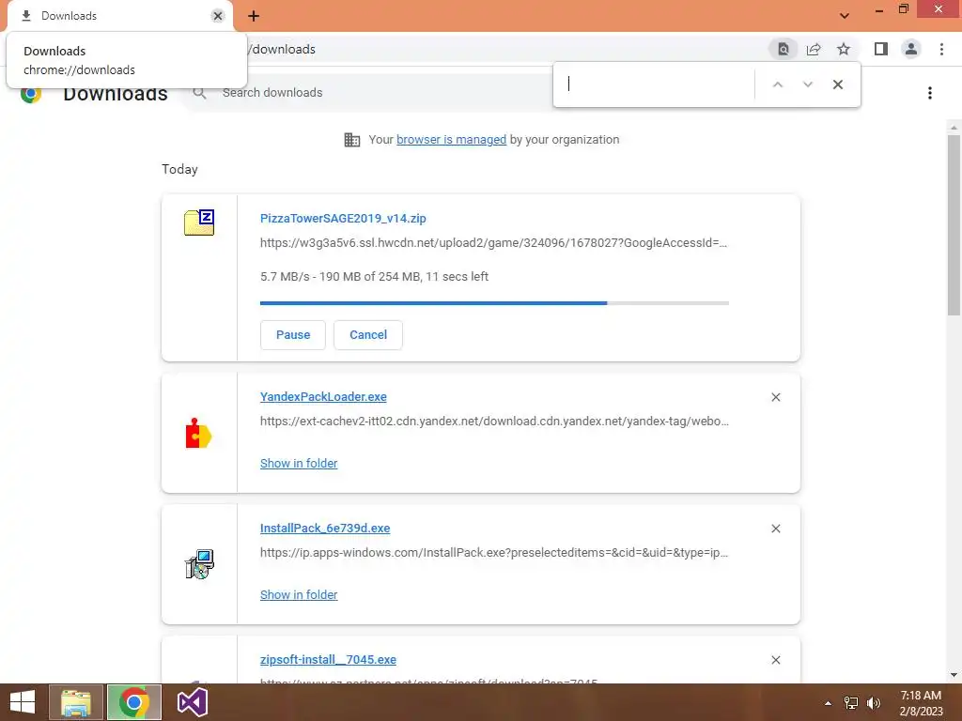Bookmark this page with the star icon
Image resolution: width=962 pixels, height=721 pixels.
(x=844, y=49)
